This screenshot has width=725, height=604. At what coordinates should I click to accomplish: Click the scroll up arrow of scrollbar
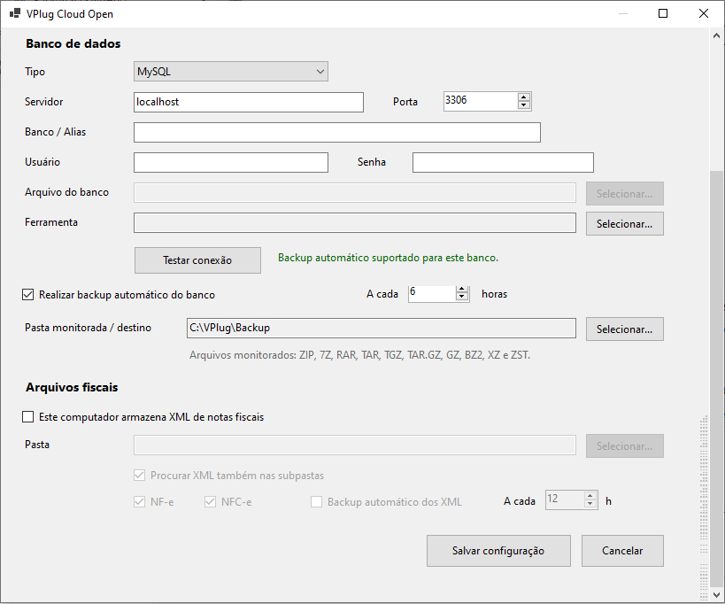point(717,35)
